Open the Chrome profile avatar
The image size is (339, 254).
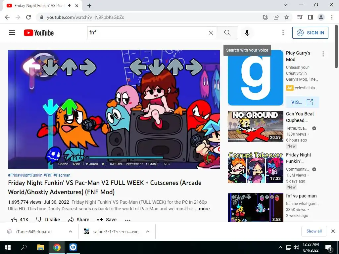pos(321,17)
